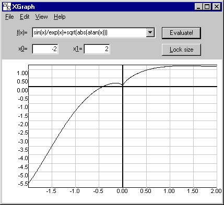Expand the f(x) formula dropdown arrow
Viewport: 224px width, 205px height.
pos(150,32)
